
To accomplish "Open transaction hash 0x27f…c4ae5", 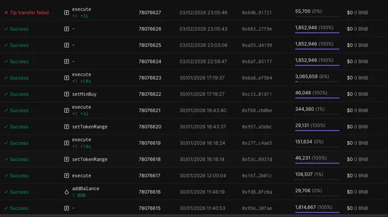I will coord(257,143).
